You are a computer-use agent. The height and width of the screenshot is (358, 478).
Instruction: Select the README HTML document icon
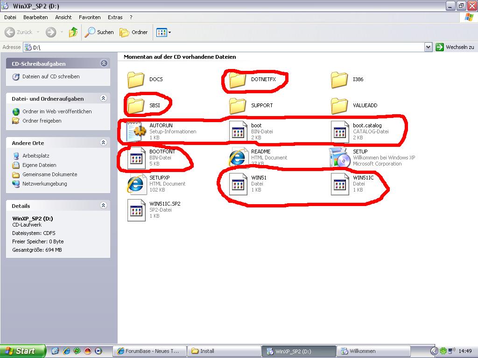(x=238, y=158)
